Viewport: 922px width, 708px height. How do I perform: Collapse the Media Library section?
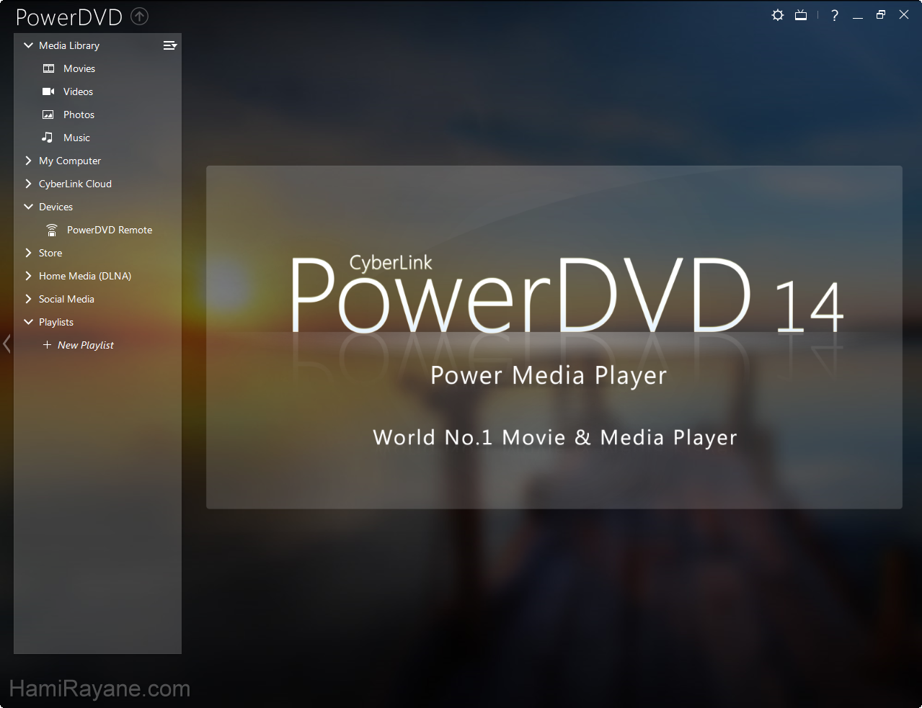tap(29, 45)
